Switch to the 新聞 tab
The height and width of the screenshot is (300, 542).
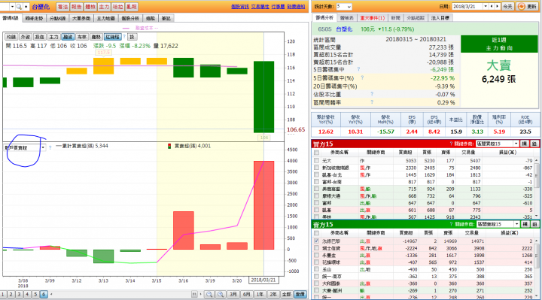tap(396, 18)
